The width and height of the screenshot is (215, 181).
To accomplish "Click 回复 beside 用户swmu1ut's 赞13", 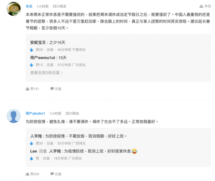I will [50, 65].
